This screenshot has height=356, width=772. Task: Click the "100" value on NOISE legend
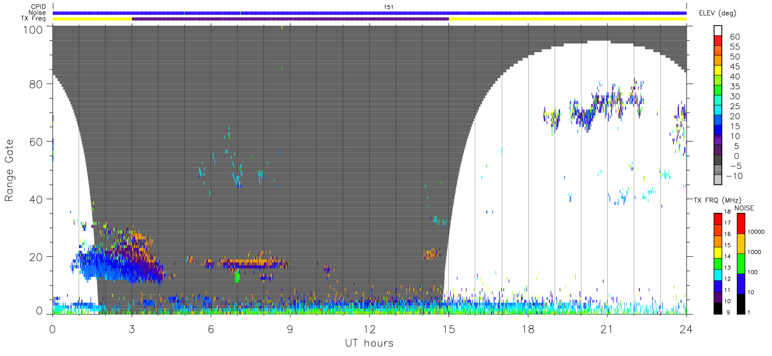click(751, 272)
